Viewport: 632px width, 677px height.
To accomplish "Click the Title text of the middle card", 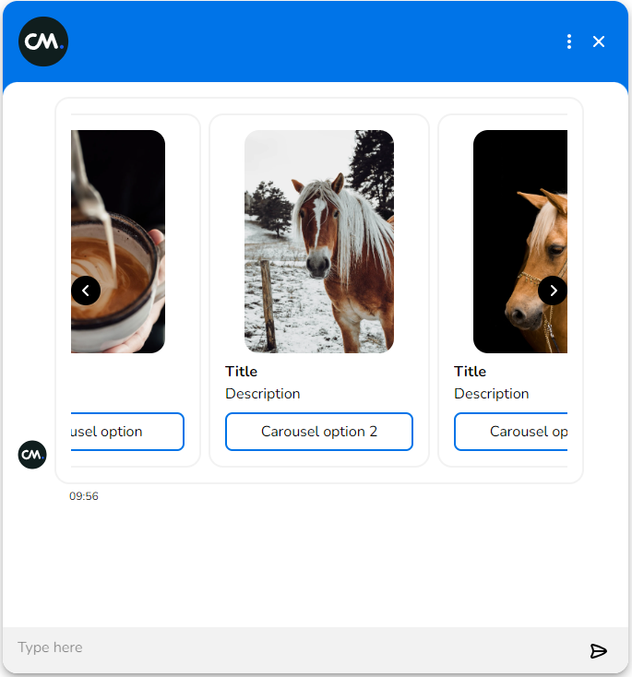I will (x=242, y=372).
